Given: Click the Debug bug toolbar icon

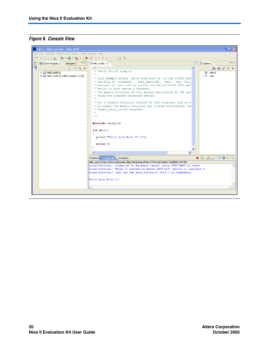Looking at the screenshot, I should coord(62,58).
